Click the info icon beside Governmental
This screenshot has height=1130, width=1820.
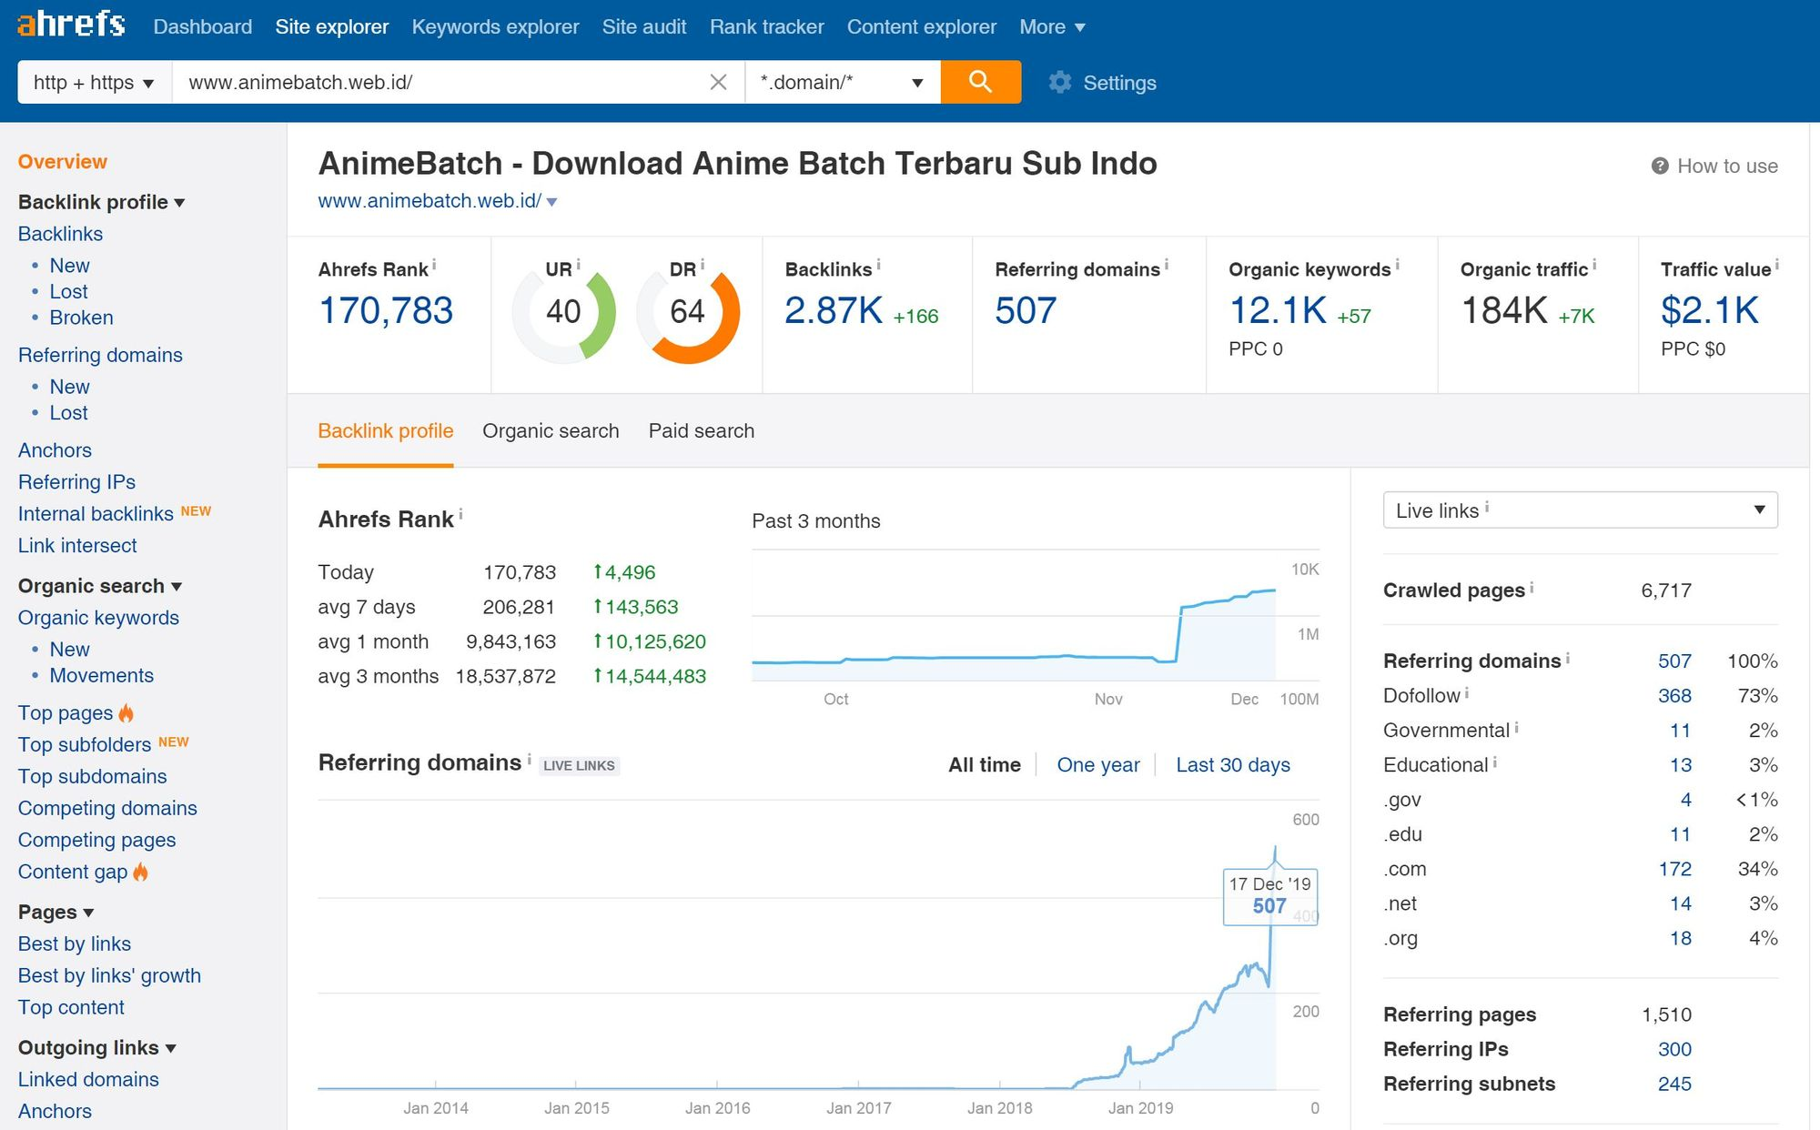1516,728
